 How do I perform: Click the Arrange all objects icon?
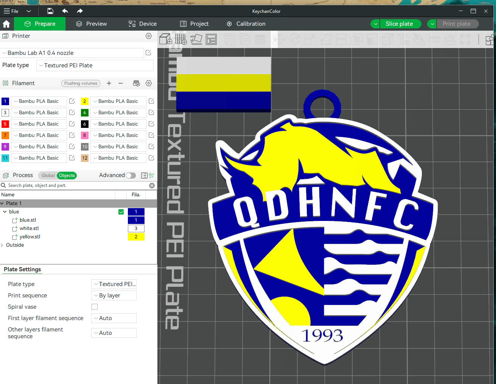pyautogui.click(x=211, y=39)
